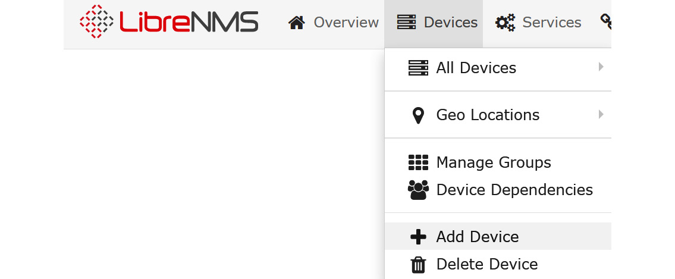This screenshot has height=279, width=675.
Task: Click the grid icon beside Manage Groups
Action: coord(418,163)
